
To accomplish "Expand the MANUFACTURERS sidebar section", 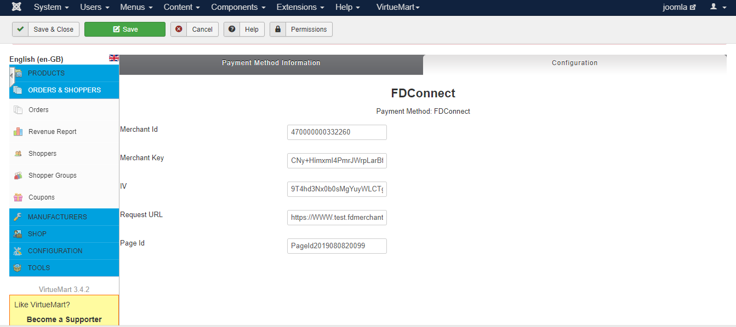I will click(x=57, y=217).
